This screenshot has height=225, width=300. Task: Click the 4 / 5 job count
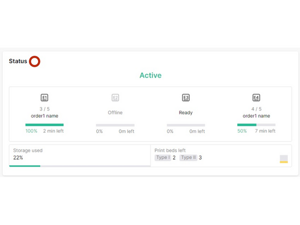click(256, 109)
